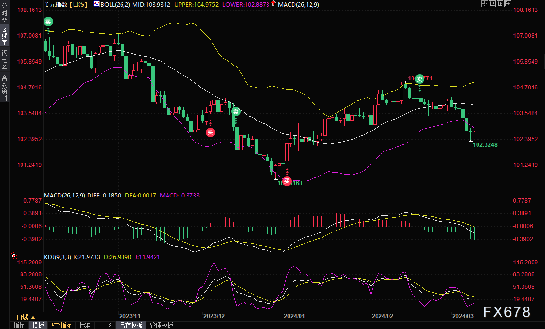Click the DIFF:-0.1850 value

tap(104, 195)
